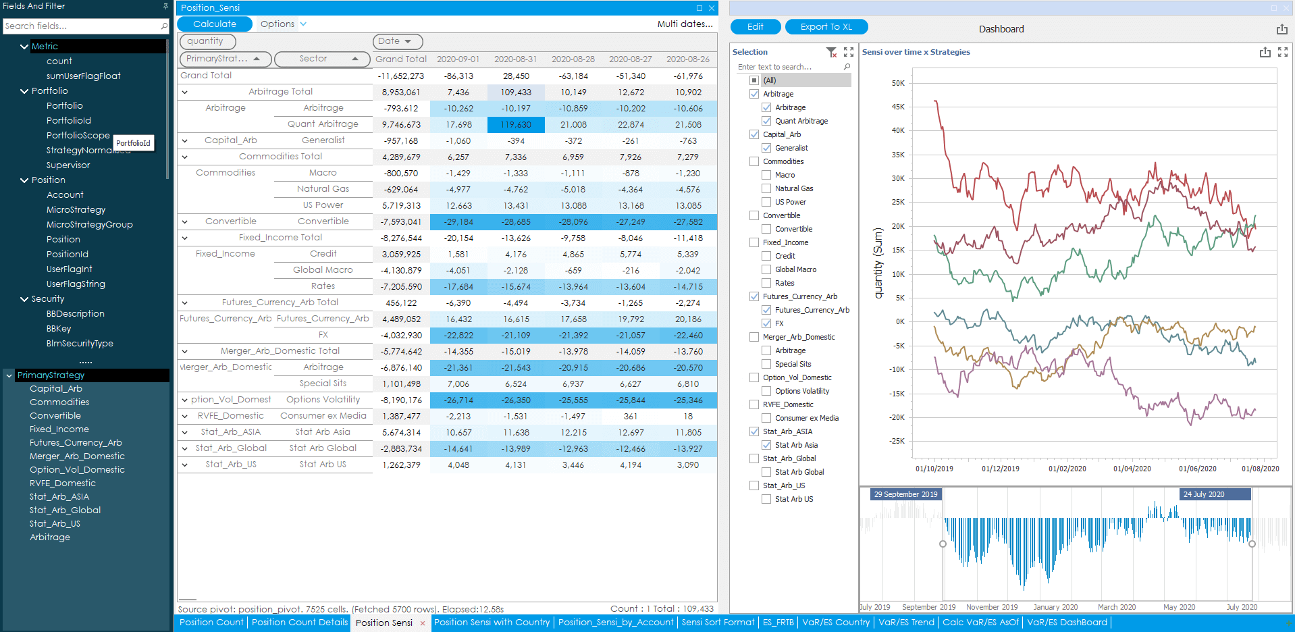Click the search fields magnifier icon
Viewport: 1295px width, 632px height.
[x=164, y=26]
